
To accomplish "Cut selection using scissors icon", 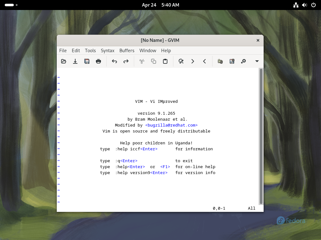I will [142, 61].
